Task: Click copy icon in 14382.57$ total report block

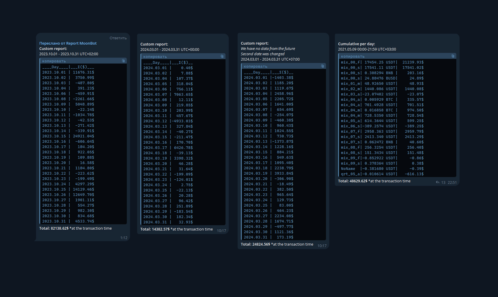Action: [x=222, y=56]
